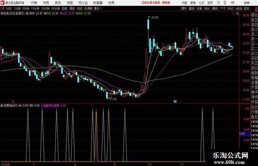Viewport: 258px width, 166px height.
Task: Click the 返回 back button
Action: 246,8
